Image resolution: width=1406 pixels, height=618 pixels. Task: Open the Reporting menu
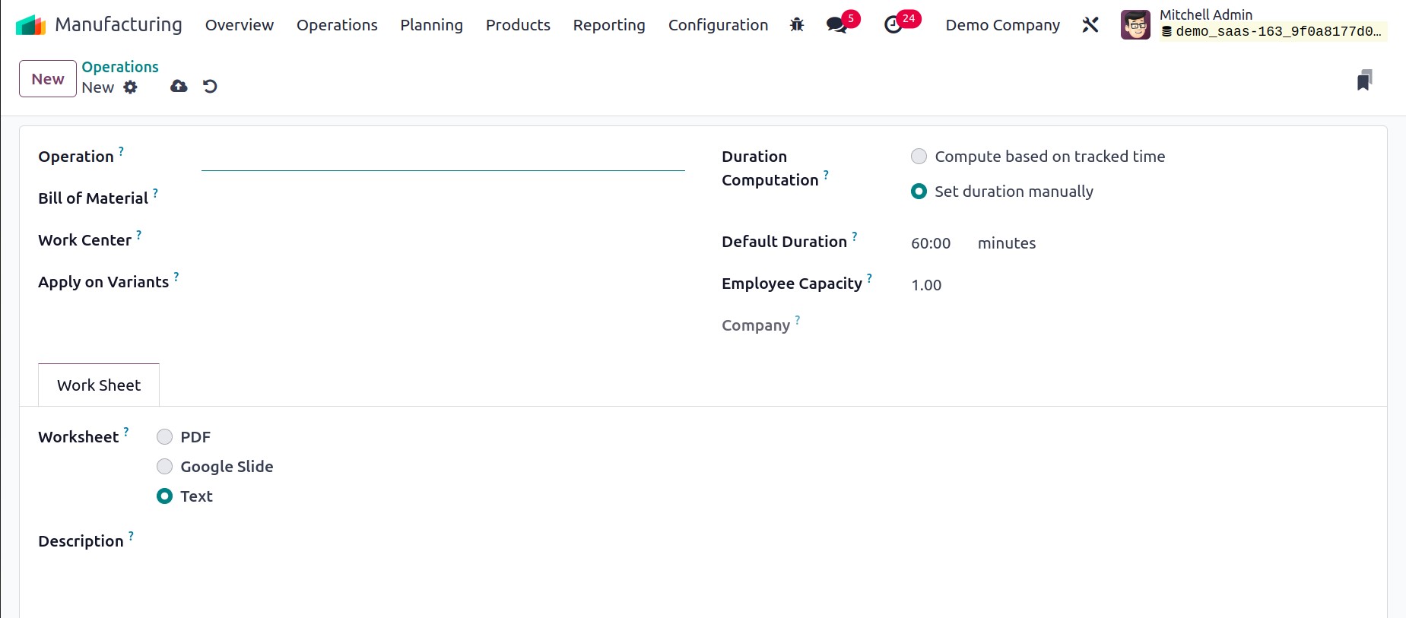point(609,25)
